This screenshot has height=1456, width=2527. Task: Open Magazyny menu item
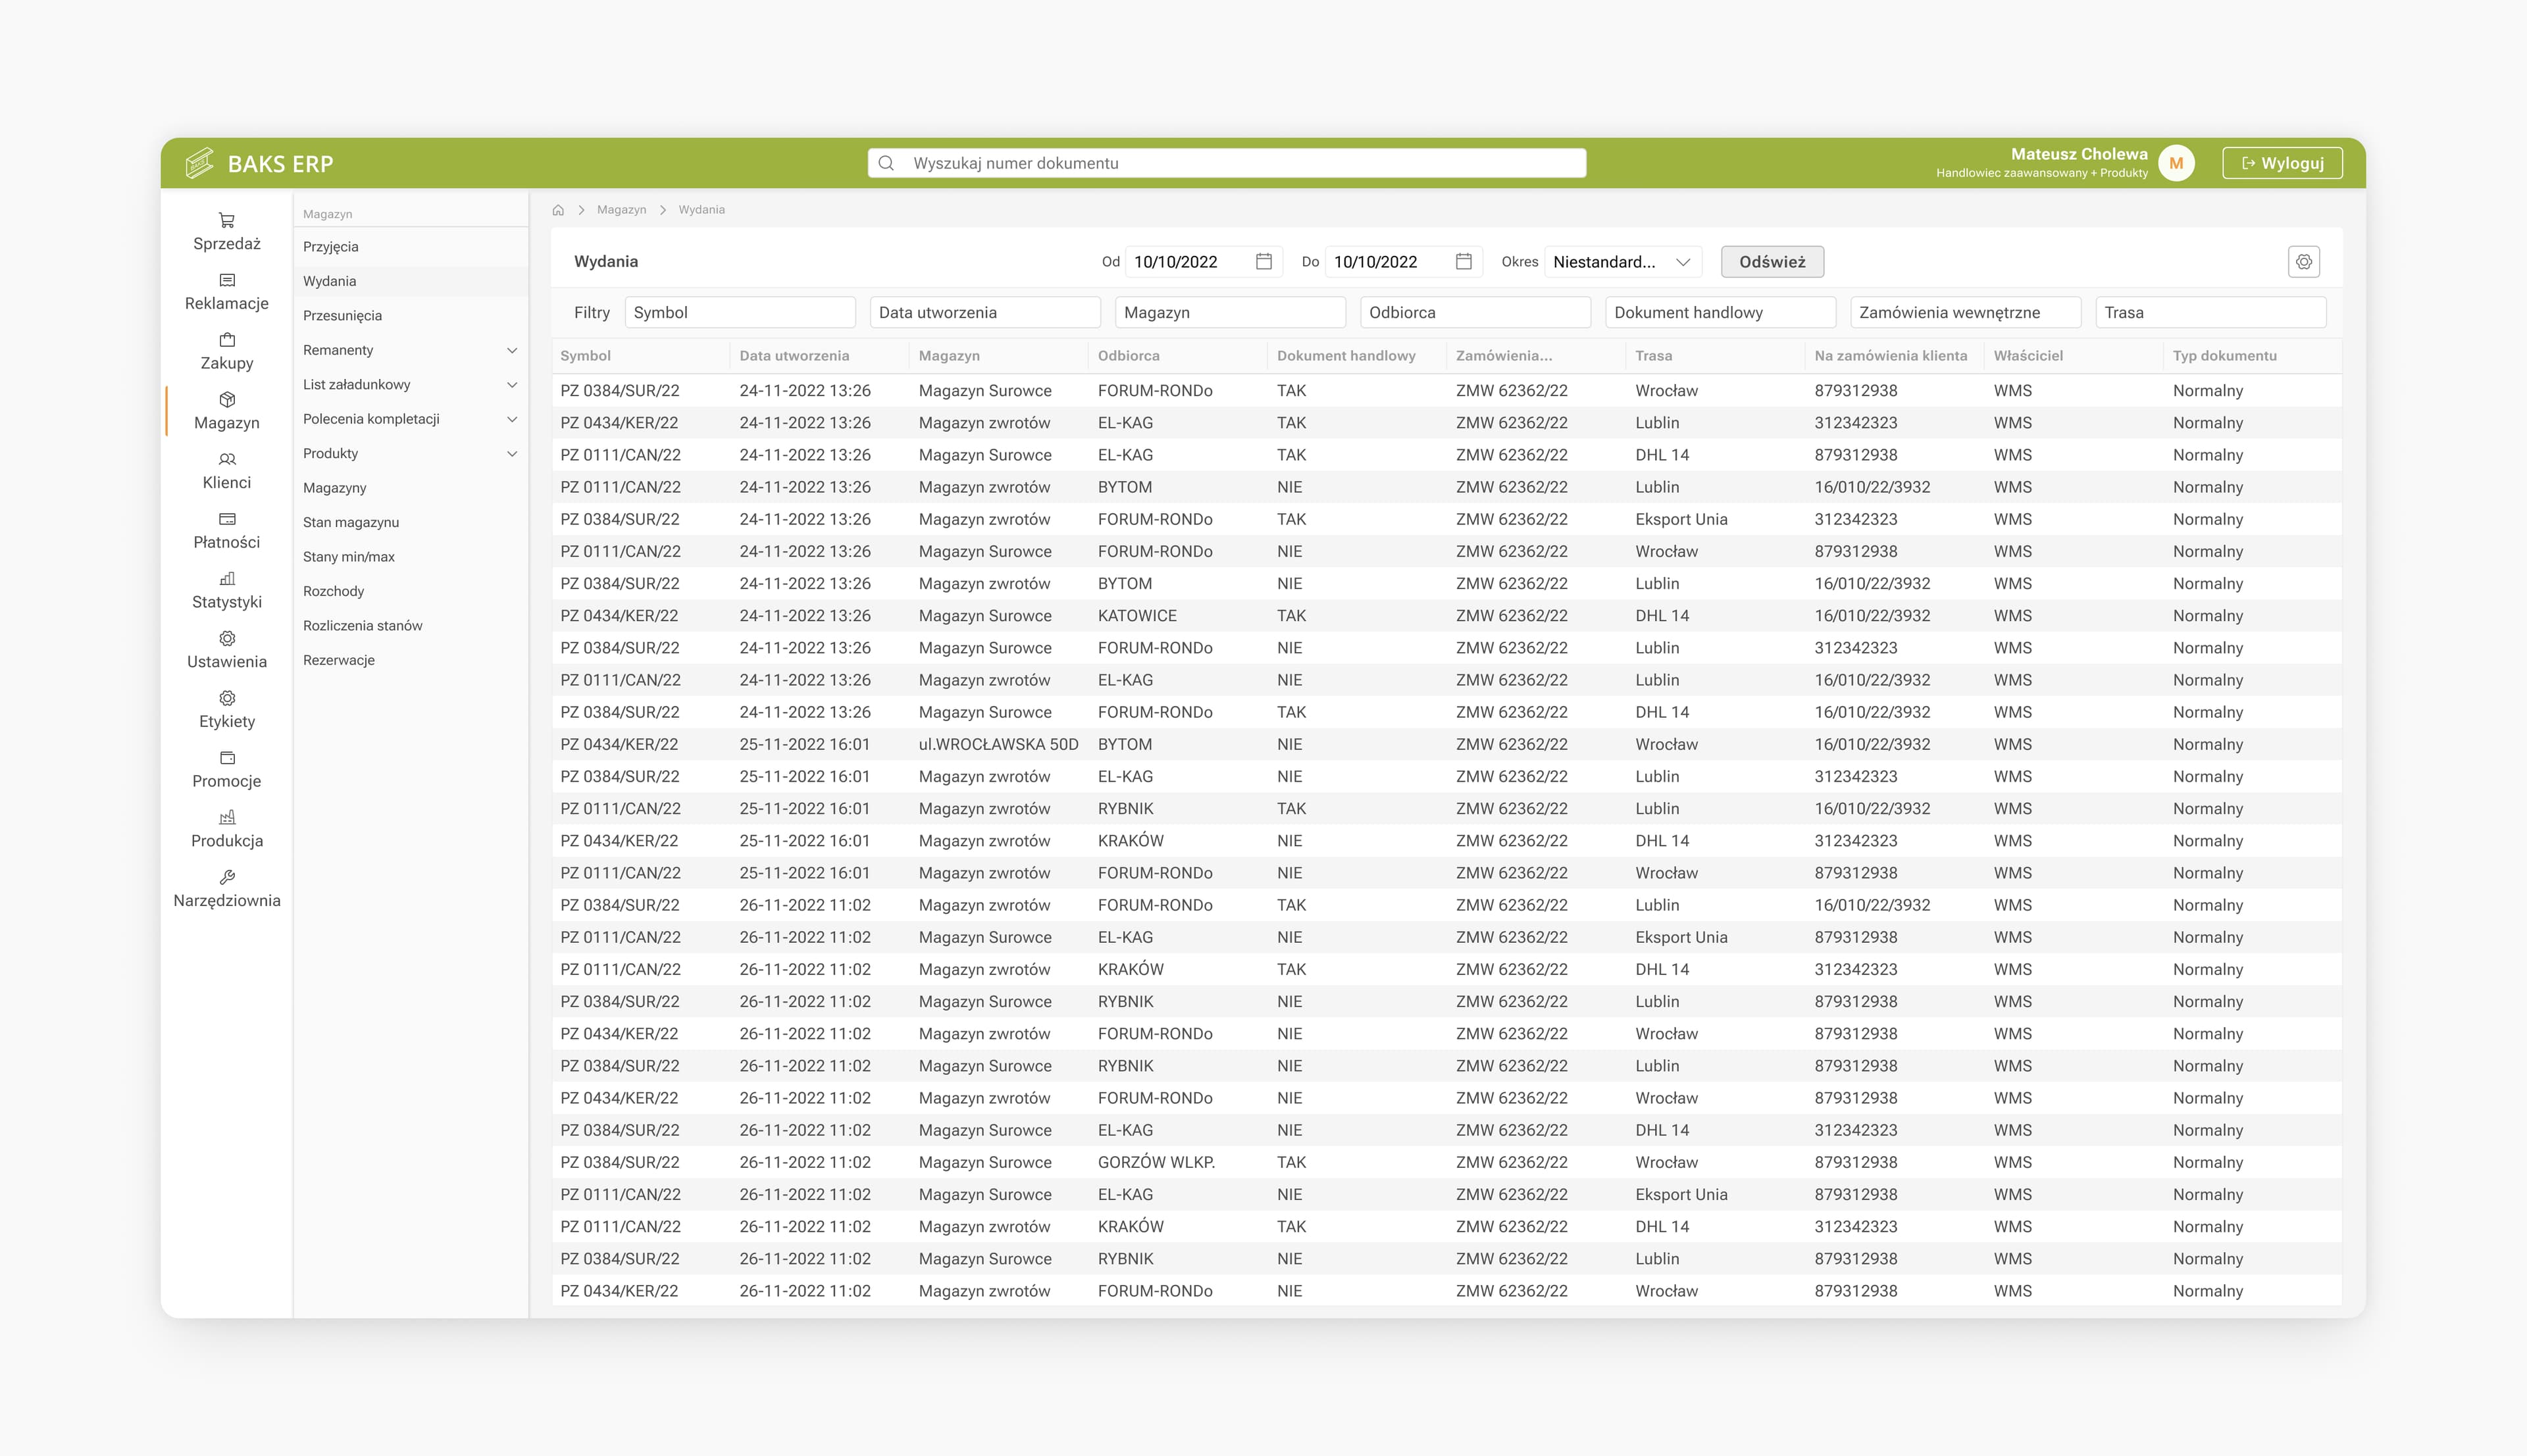click(411, 488)
